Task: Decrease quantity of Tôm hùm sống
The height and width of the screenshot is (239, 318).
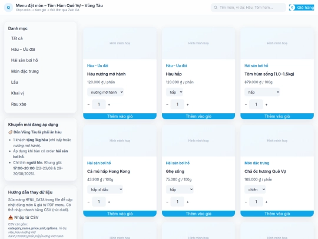Action: coord(246,104)
